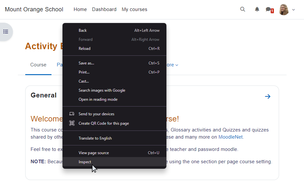This screenshot has width=304, height=182.
Task: Open the course index drawer
Action: click(x=6, y=32)
